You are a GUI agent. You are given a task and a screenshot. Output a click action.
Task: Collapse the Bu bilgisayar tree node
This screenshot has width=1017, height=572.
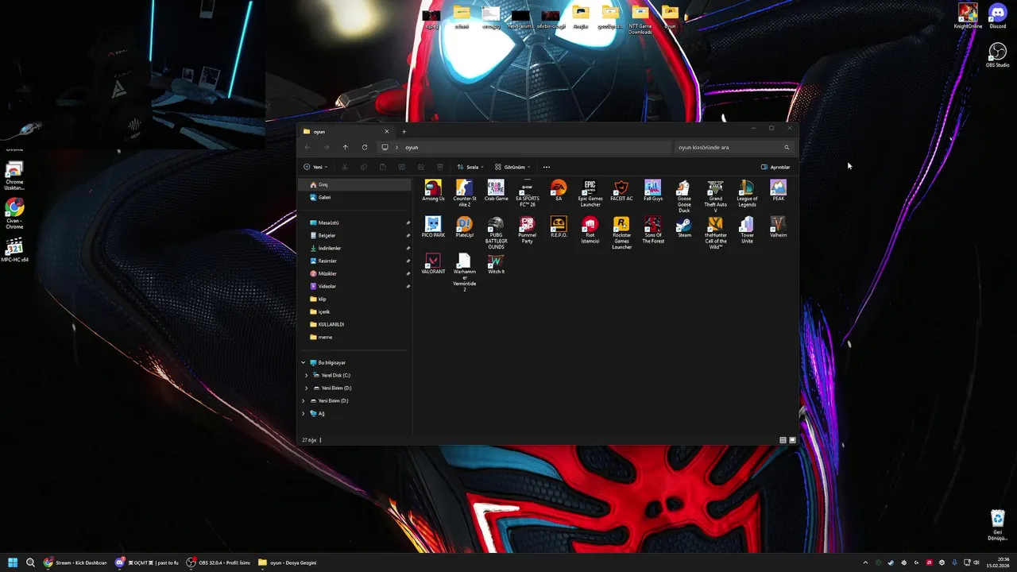[303, 362]
